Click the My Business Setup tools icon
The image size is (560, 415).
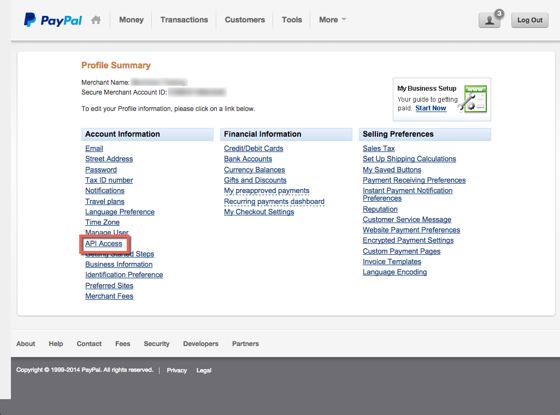point(473,99)
